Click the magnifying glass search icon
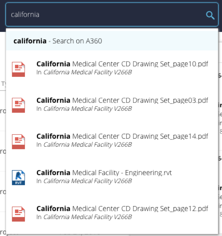This screenshot has height=236, width=222. click(210, 15)
